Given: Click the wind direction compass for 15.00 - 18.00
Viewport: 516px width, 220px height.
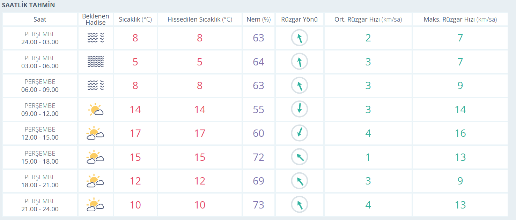Looking at the screenshot, I should [299, 157].
